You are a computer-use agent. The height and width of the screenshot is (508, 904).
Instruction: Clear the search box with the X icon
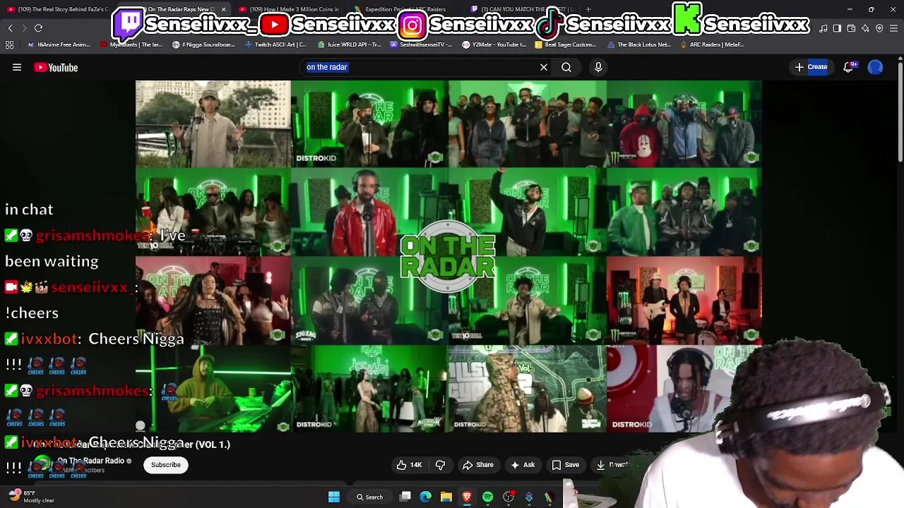pyautogui.click(x=544, y=67)
